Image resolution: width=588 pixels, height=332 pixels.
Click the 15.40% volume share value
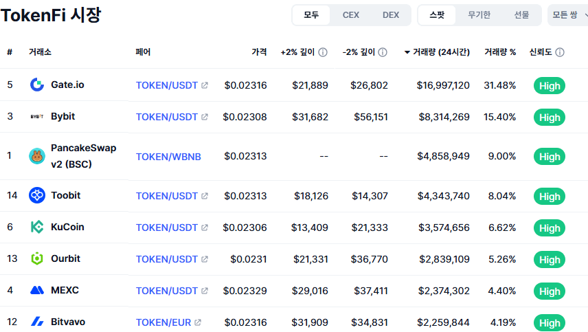[x=499, y=117]
